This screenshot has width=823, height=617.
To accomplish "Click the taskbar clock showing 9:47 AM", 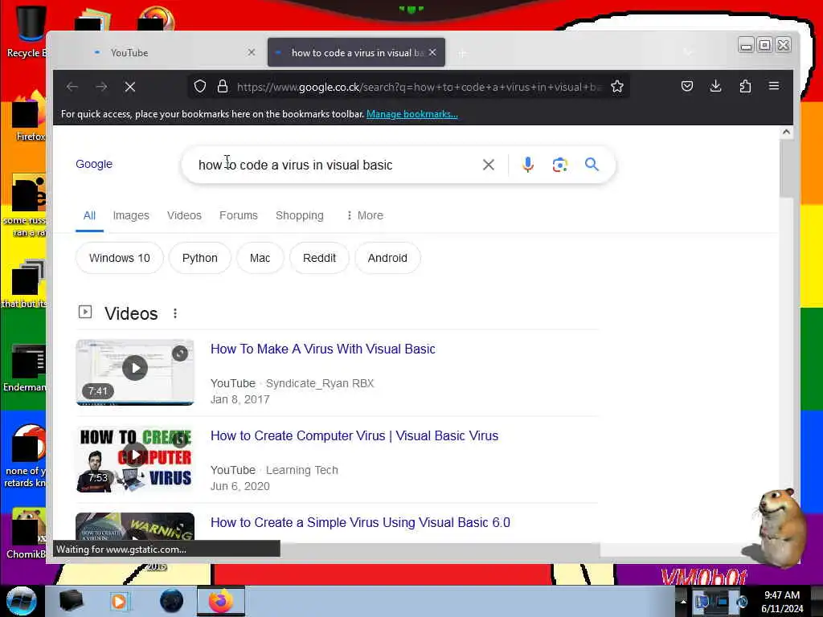I will coord(782,601).
